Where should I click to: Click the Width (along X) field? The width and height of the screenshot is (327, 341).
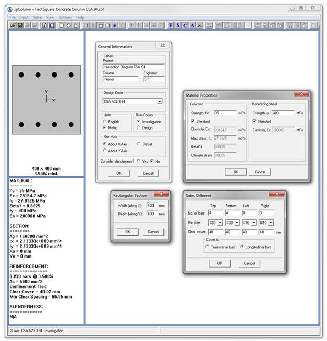[x=152, y=206]
